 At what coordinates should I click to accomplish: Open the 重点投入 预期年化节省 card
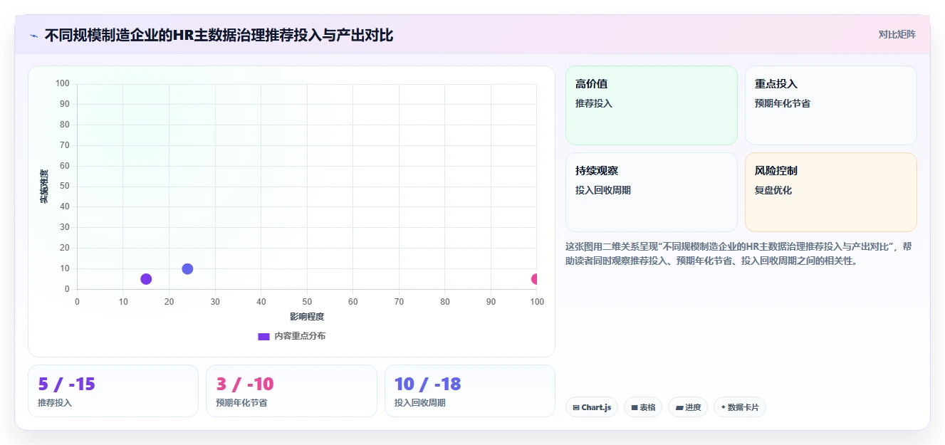point(831,105)
